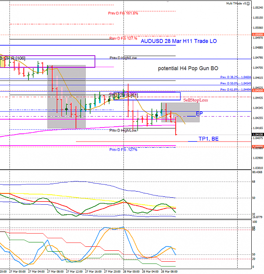The width and height of the screenshot is (264, 274).
Task: Select the red Prev D Fib 127.% label
Action: (123, 38)
